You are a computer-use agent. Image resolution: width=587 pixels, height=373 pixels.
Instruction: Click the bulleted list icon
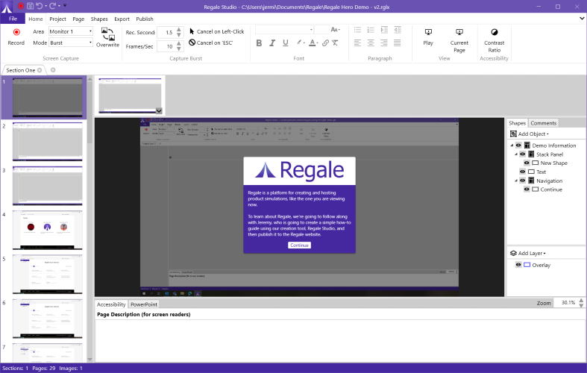358,30
